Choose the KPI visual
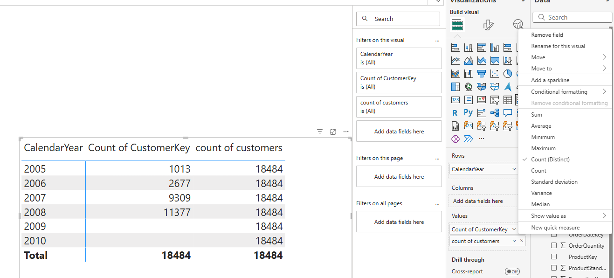 pos(482,100)
